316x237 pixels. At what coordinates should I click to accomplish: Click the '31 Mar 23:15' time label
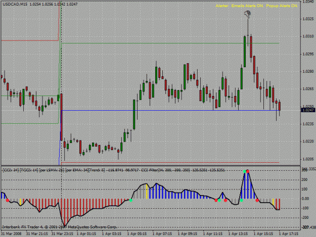[x=62, y=234]
